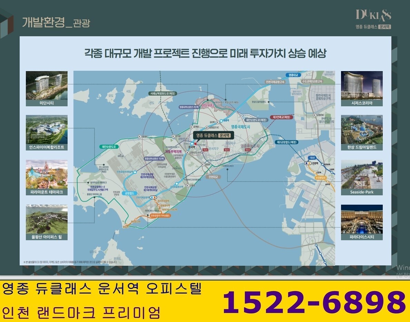Click the 인천역 station marker icon
The width and height of the screenshot is (410, 322).
pos(308,163)
